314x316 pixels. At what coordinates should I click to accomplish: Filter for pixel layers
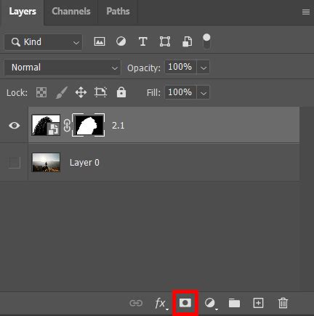coord(100,41)
